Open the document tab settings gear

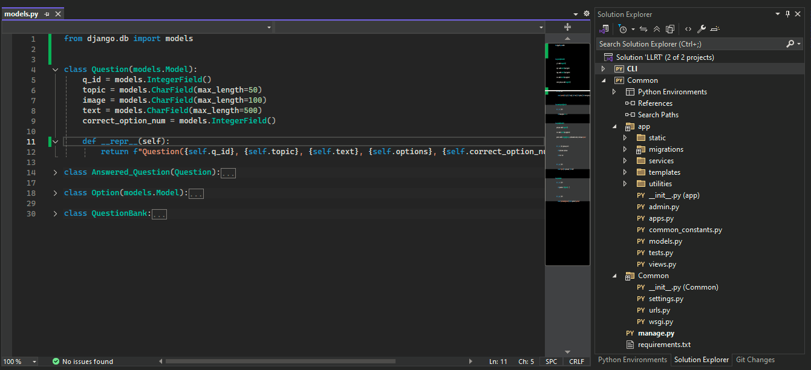(x=586, y=13)
